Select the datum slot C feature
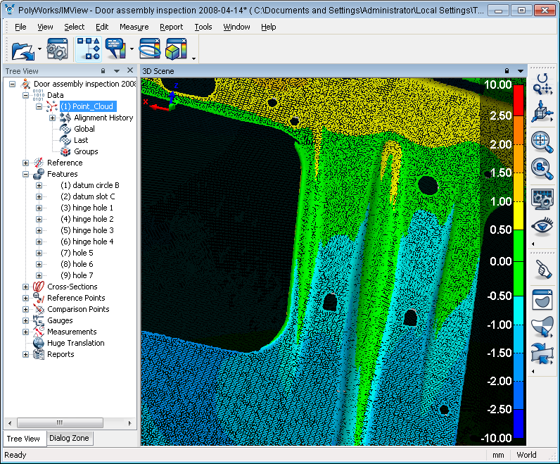Image resolution: width=560 pixels, height=464 pixels. point(88,196)
